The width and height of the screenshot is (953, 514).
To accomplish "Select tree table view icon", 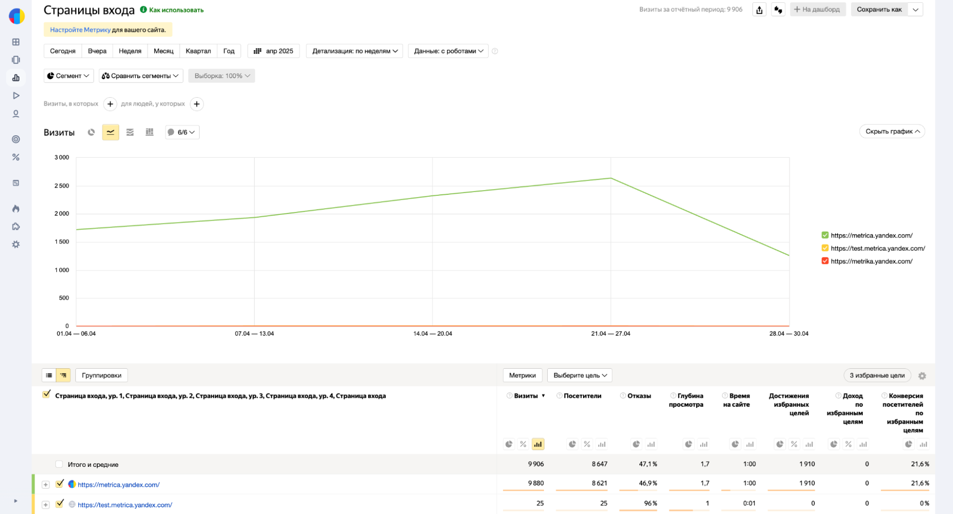I will [63, 375].
